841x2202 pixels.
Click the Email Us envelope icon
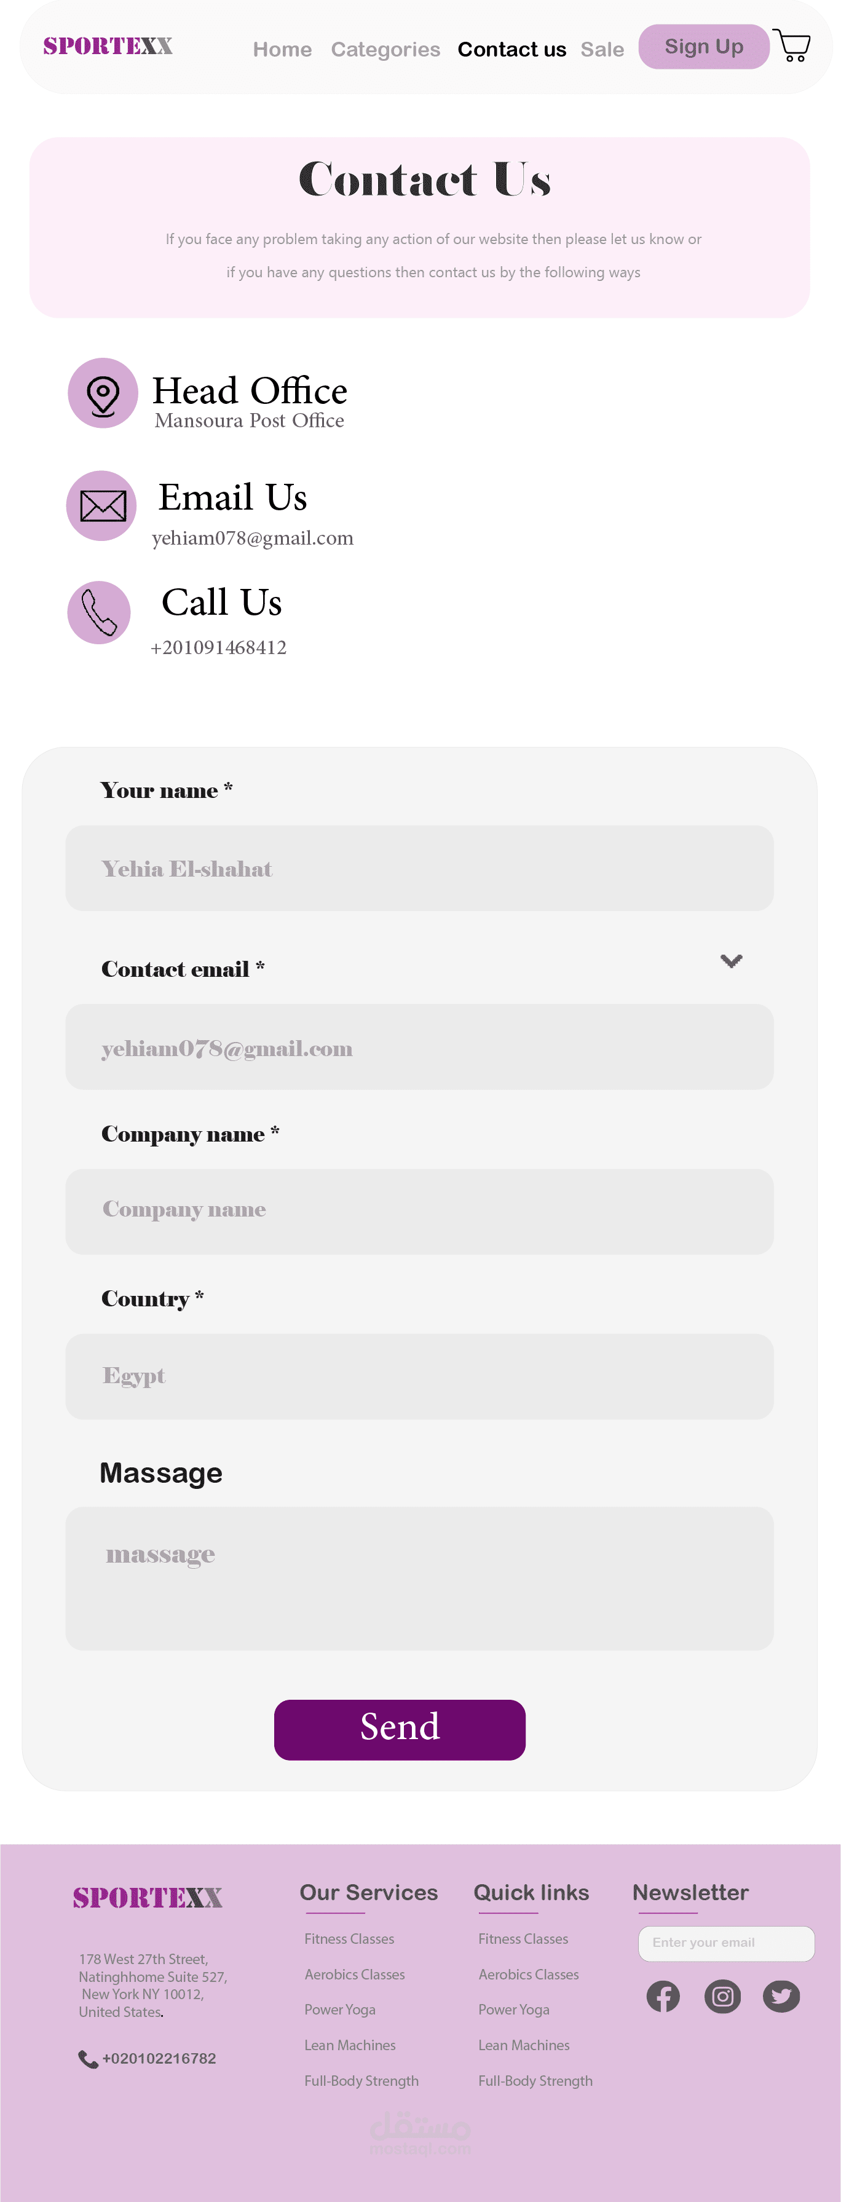(101, 506)
